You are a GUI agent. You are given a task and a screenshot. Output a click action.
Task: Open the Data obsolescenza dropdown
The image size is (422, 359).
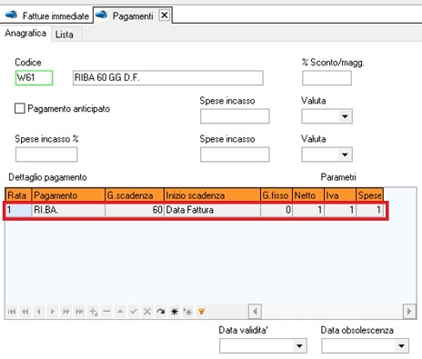(x=401, y=346)
